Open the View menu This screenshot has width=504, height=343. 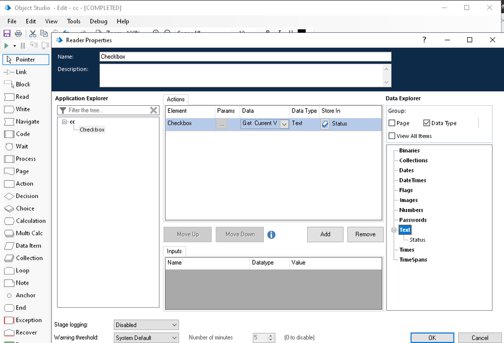[51, 21]
